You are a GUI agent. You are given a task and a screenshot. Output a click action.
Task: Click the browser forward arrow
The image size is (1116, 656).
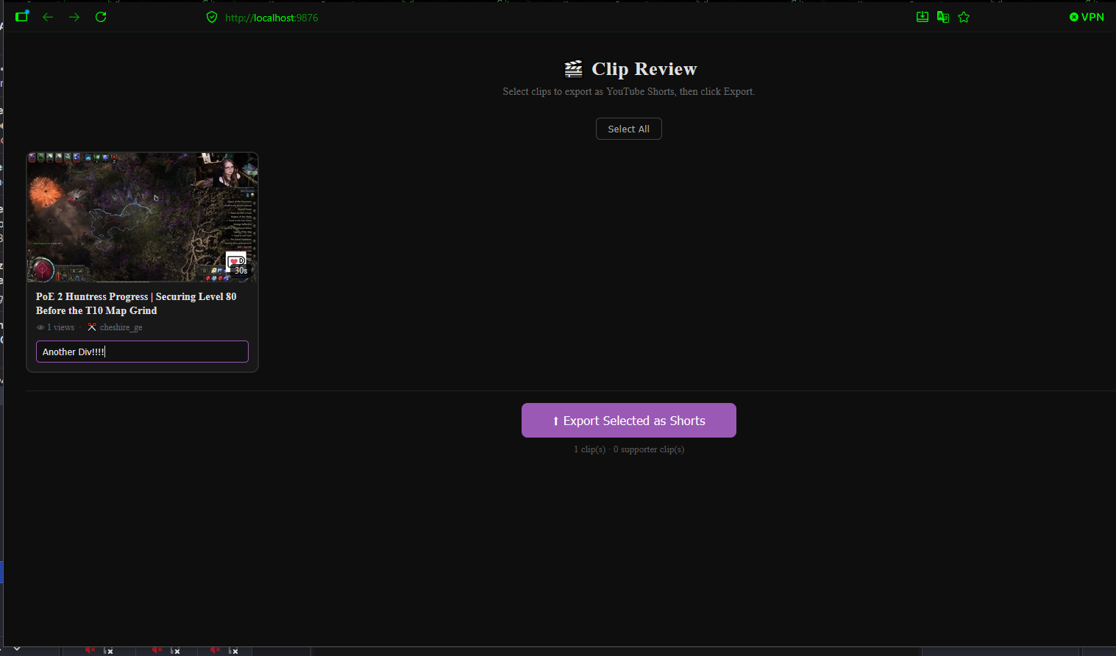point(74,17)
